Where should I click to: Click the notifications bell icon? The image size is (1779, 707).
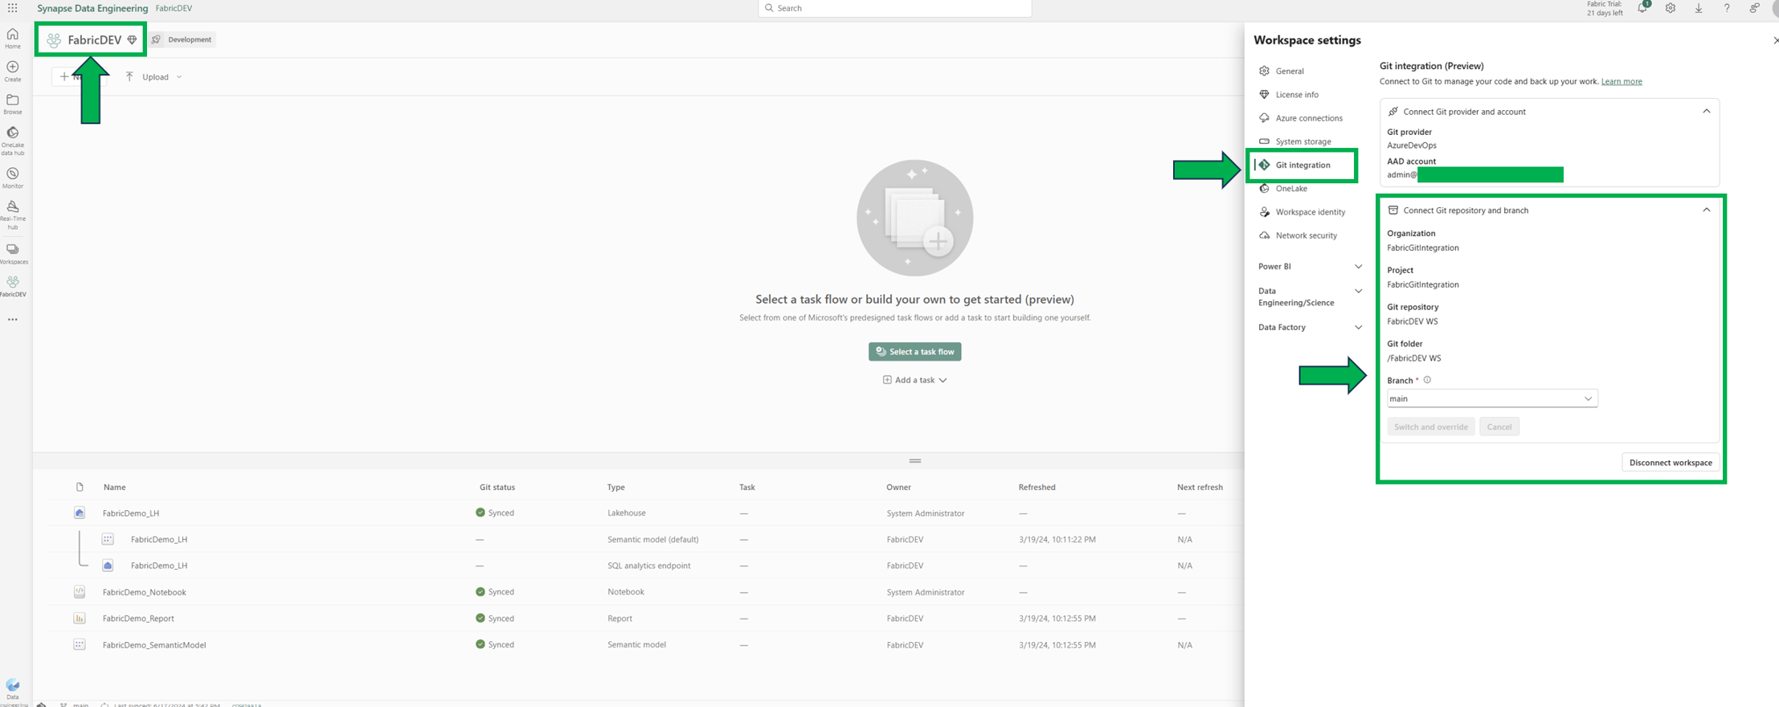[x=1642, y=8]
